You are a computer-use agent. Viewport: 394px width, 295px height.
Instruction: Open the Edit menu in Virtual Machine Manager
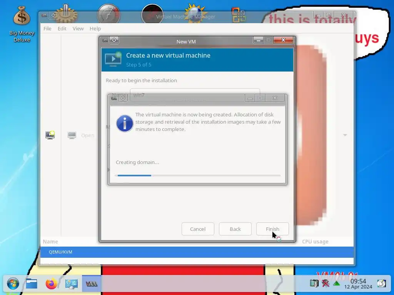(x=62, y=28)
